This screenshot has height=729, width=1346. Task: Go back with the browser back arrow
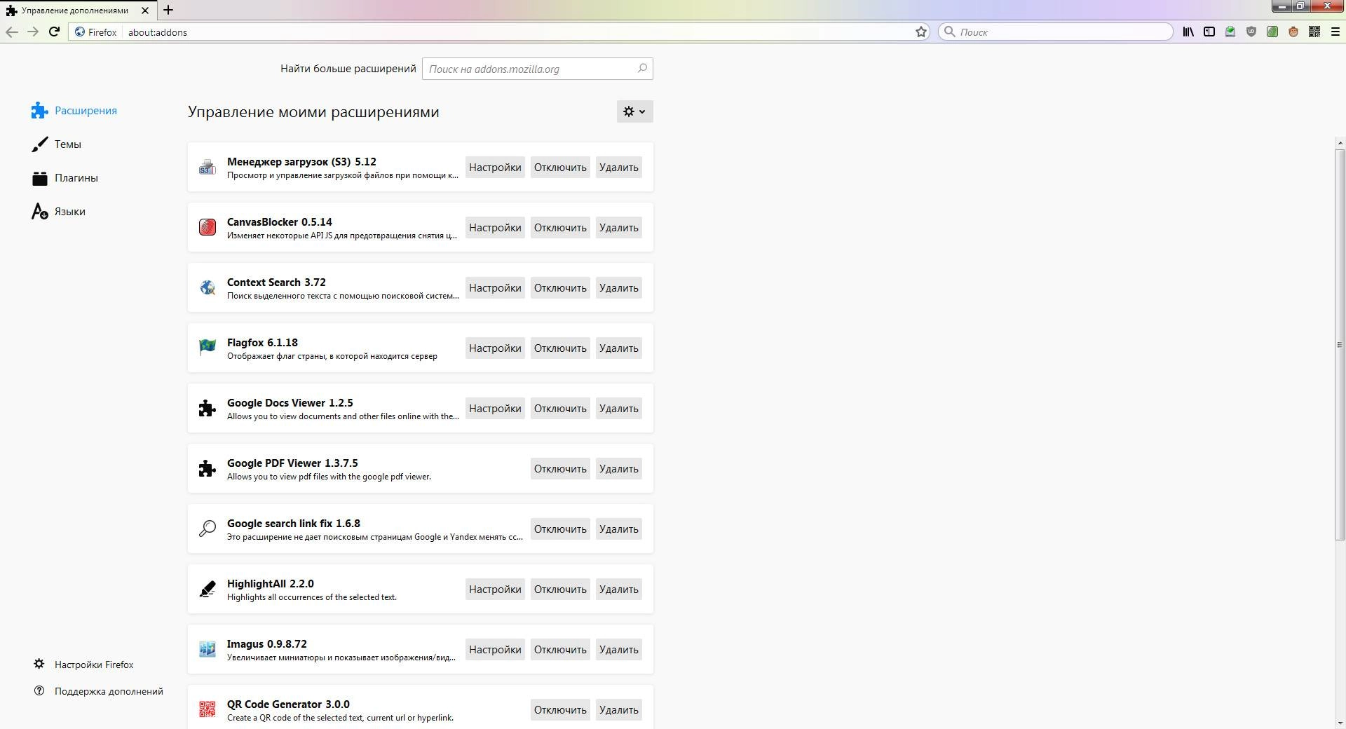click(x=11, y=32)
